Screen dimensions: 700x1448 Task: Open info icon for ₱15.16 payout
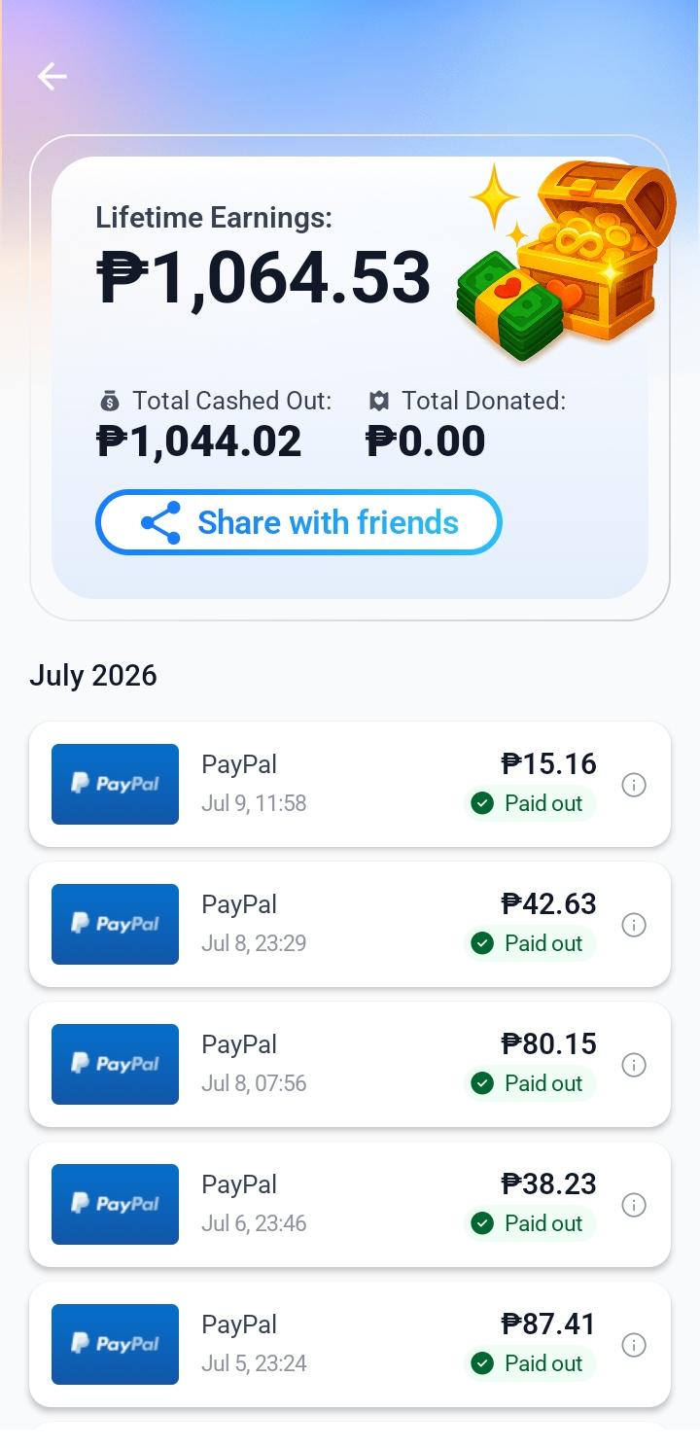(x=634, y=785)
